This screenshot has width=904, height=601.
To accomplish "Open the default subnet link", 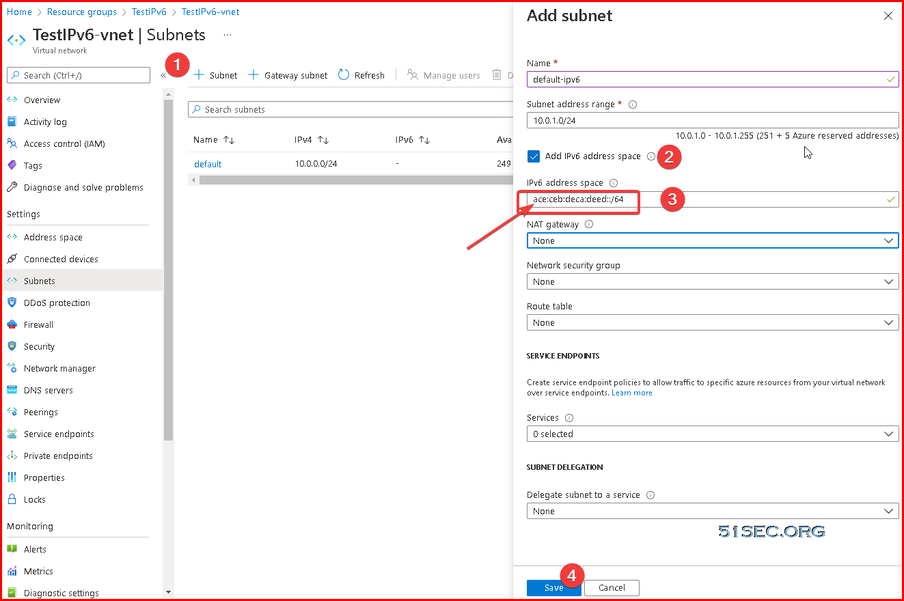I will tap(208, 164).
